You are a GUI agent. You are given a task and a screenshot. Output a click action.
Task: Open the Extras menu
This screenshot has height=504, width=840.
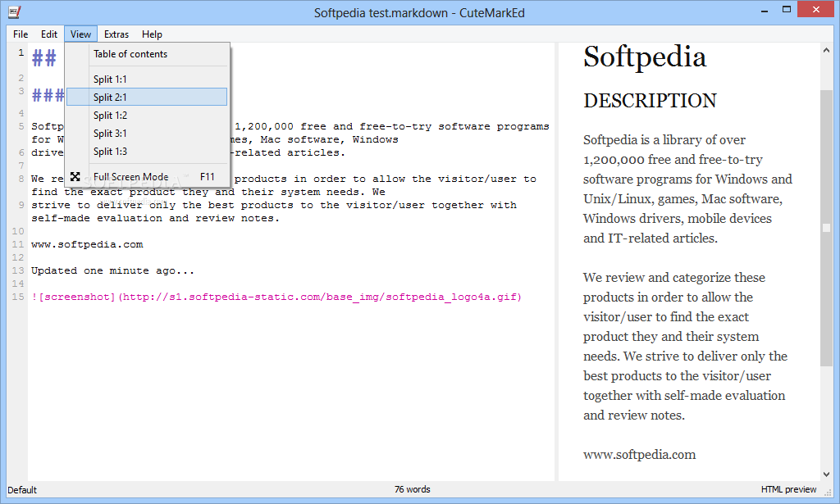pyautogui.click(x=116, y=34)
